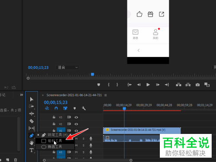216x162 pixels.
Task: Target the V3 track label
Action: (60, 118)
